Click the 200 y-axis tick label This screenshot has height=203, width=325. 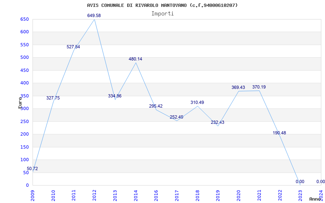pos(24,134)
